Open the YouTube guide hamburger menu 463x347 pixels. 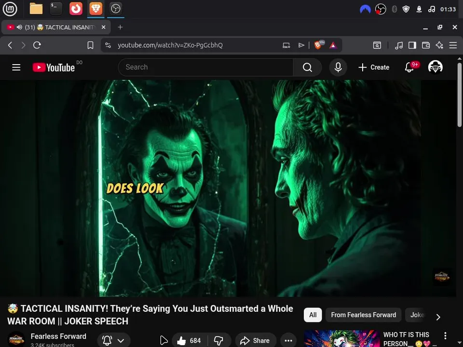16,67
